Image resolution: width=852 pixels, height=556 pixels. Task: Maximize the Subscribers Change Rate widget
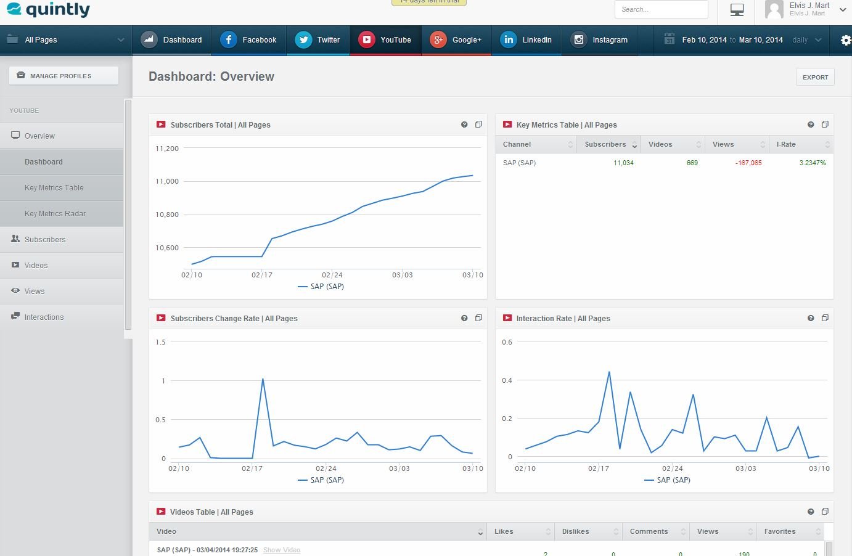pyautogui.click(x=478, y=318)
